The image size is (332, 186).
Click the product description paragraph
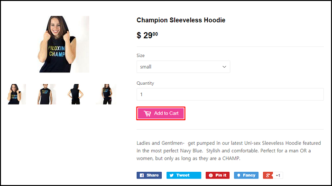(229, 151)
